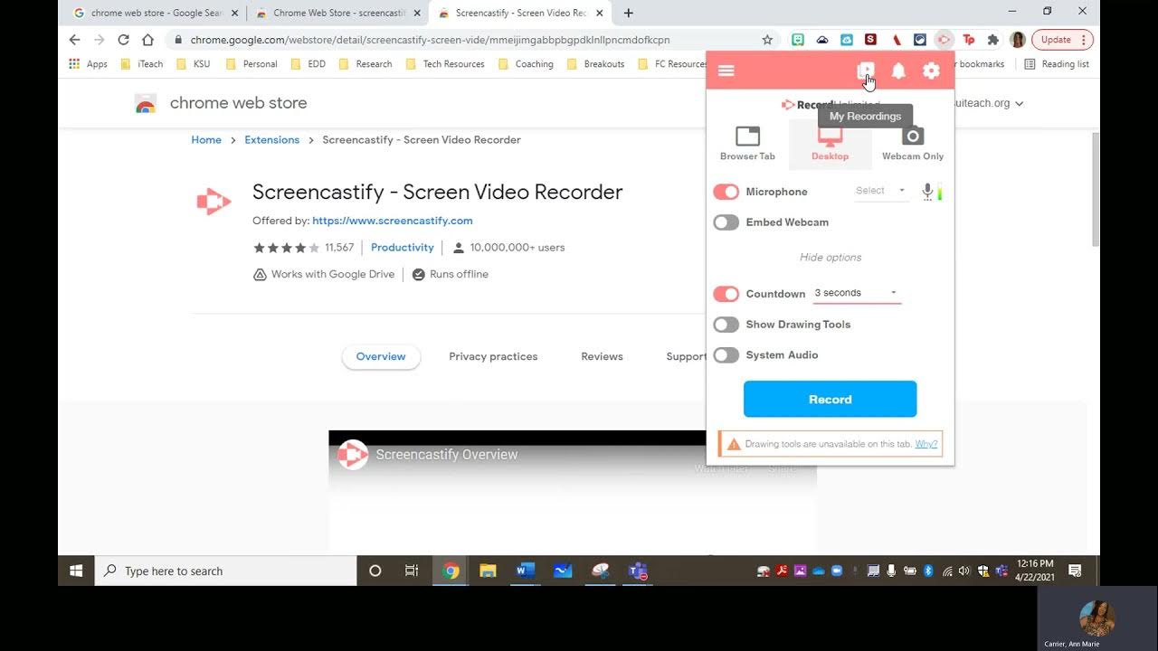Click the Screencastify extension toolbar icon
This screenshot has height=651, width=1158.
click(x=944, y=40)
